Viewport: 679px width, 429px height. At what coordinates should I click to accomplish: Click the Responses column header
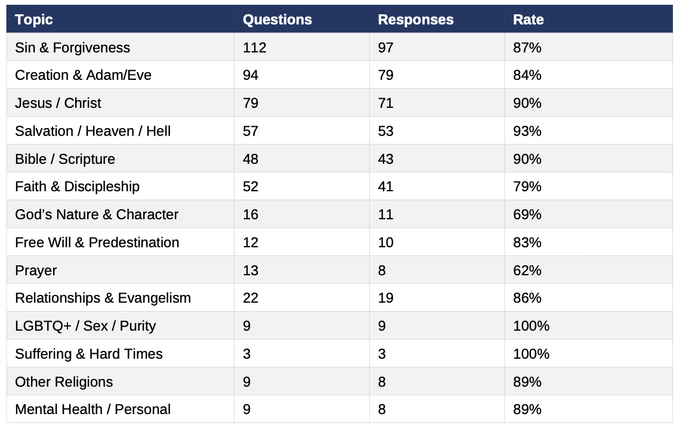437,19
